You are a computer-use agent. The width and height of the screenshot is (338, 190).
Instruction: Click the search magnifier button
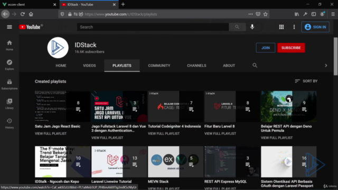point(237,27)
